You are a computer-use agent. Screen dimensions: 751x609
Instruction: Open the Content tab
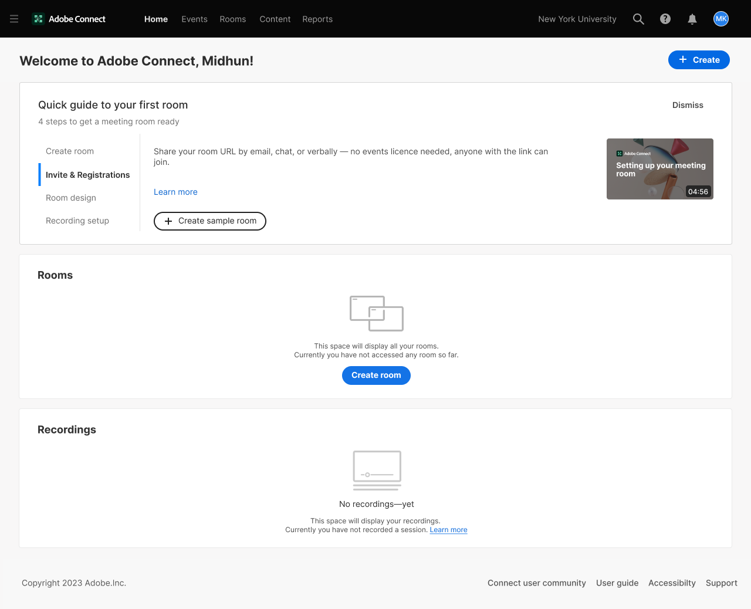coord(275,19)
